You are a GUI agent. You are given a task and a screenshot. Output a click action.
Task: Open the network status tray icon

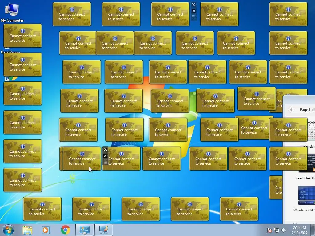(277, 230)
